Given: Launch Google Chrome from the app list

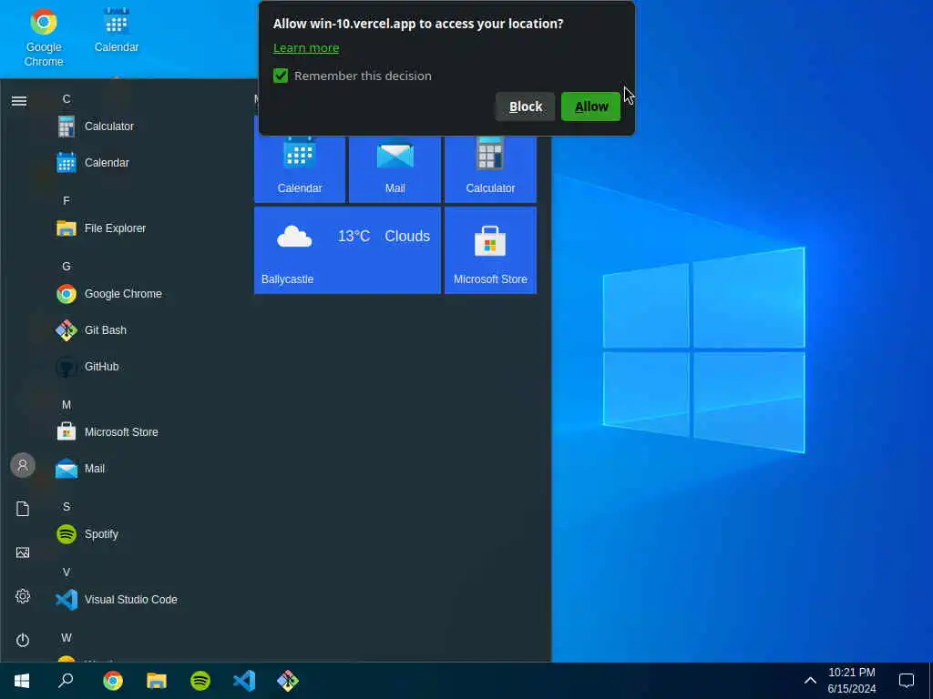Looking at the screenshot, I should pyautogui.click(x=109, y=294).
